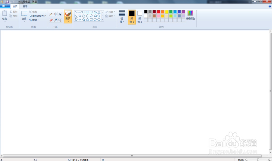Click the 刷子 brush icon
This screenshot has width=272, height=161.
(x=68, y=13)
